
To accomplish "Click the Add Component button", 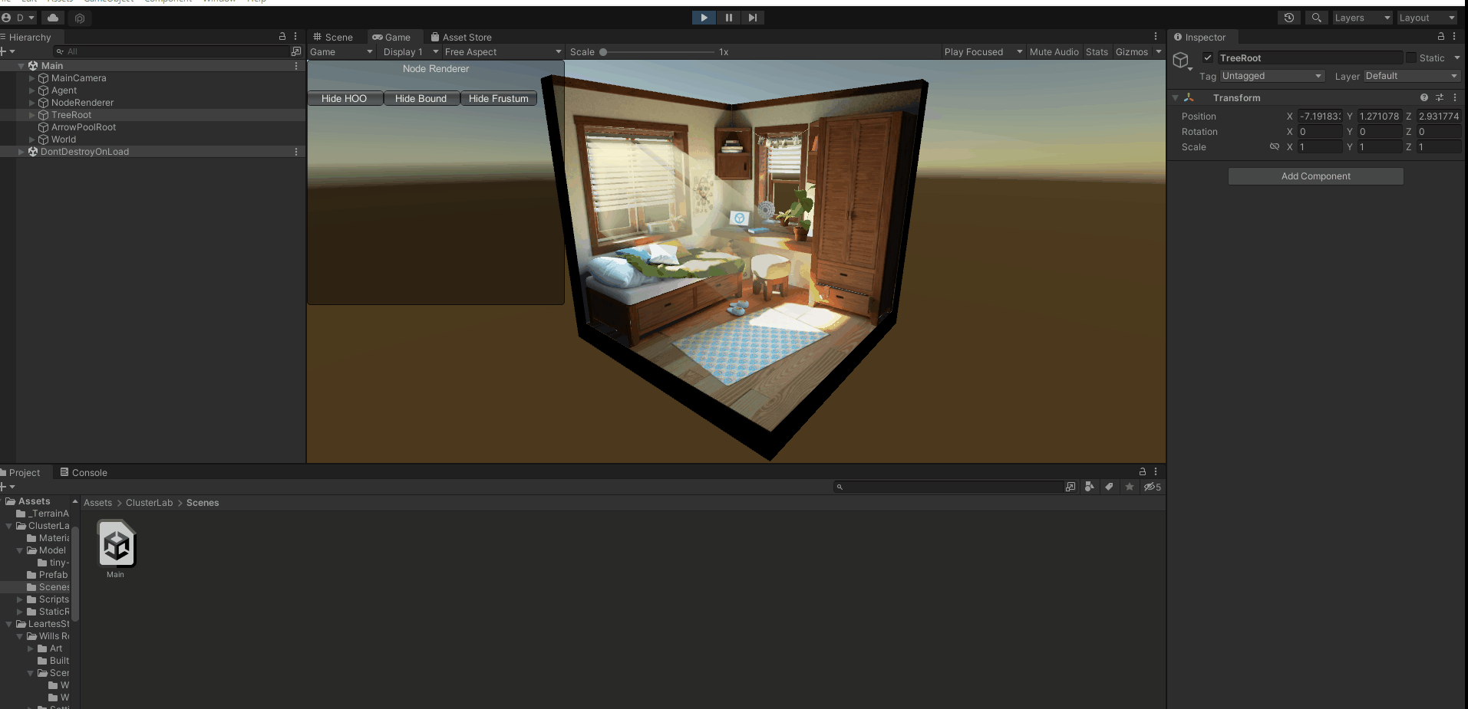I will [1315, 176].
